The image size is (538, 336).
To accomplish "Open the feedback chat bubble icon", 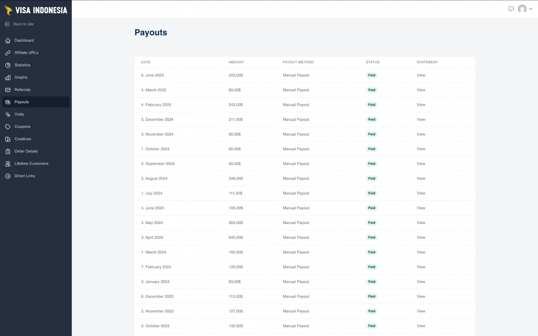I will [511, 9].
